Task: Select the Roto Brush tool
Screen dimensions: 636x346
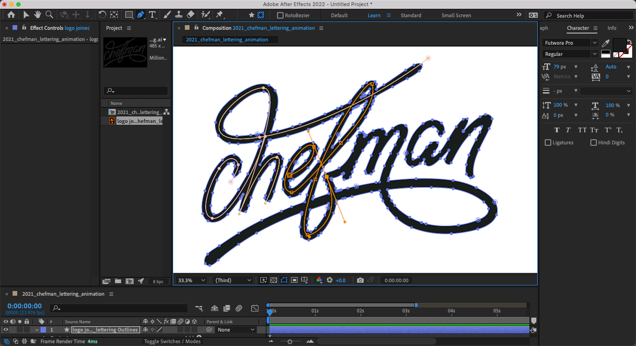Action: pos(205,15)
